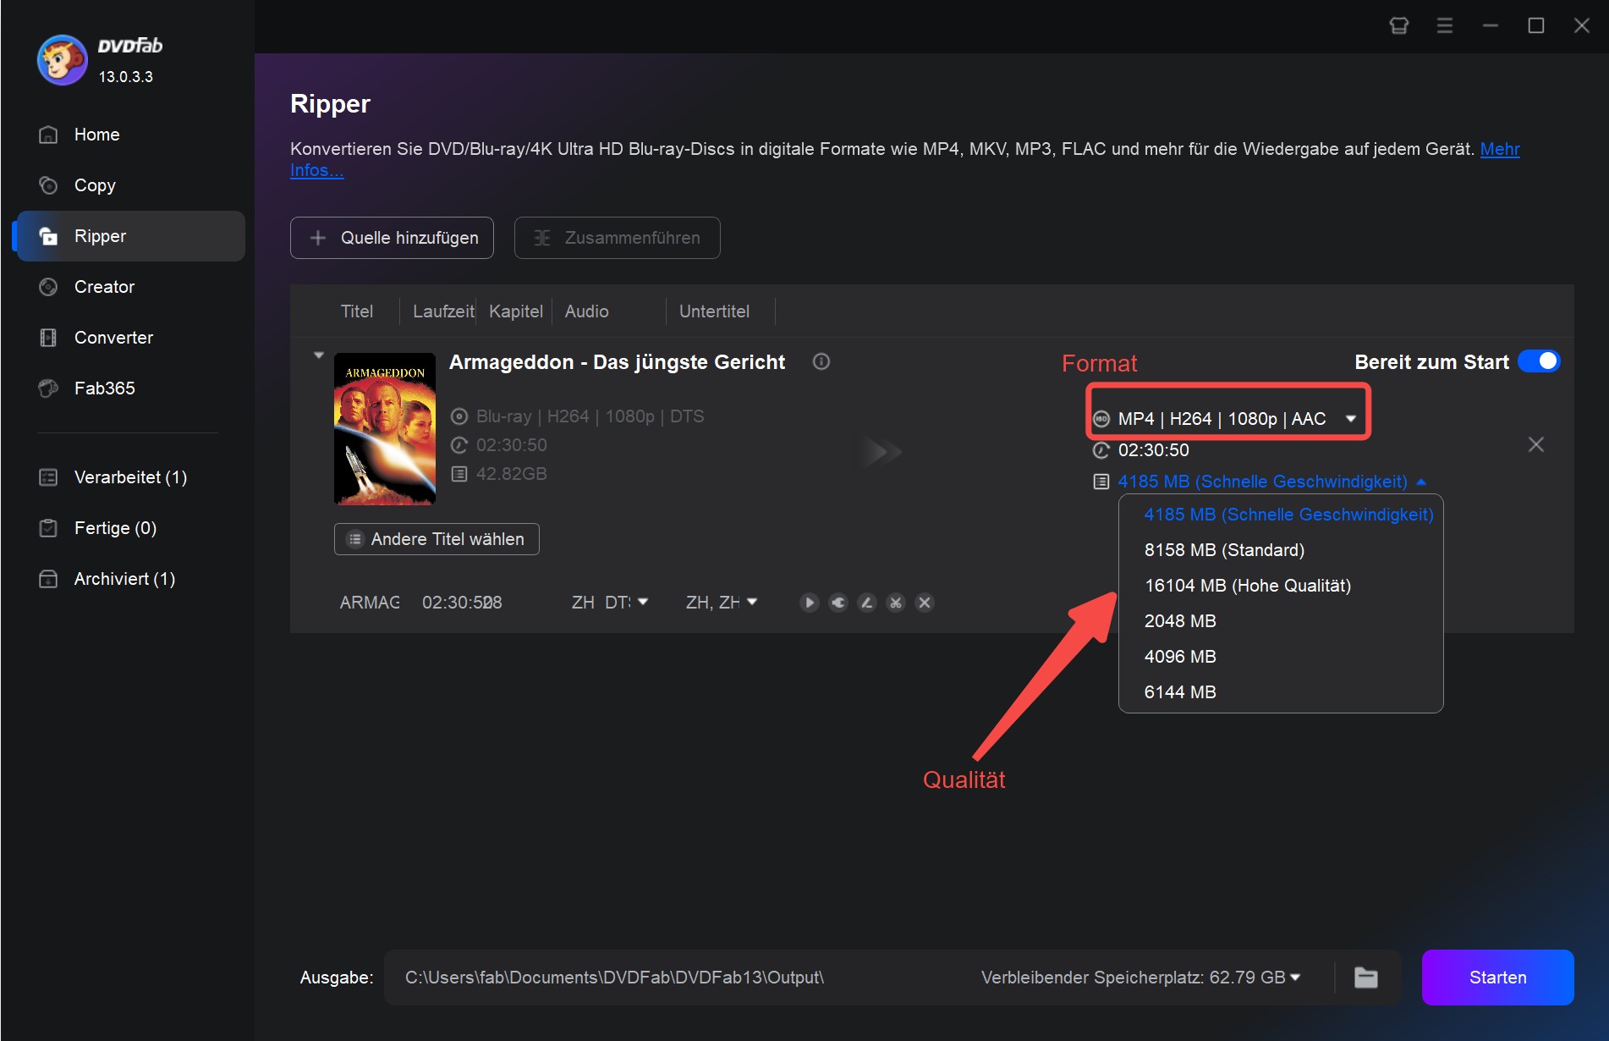Viewport: 1609px width, 1041px height.
Task: Remove the Armageddon task with large X
Action: click(x=1536, y=444)
